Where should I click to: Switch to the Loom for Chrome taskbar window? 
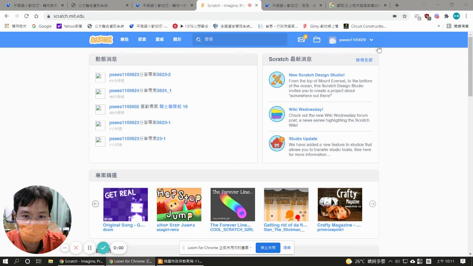click(130, 261)
